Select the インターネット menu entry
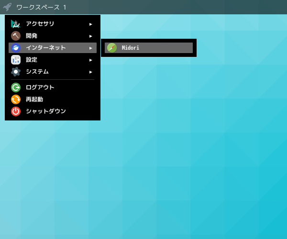This screenshot has width=287, height=239. pos(53,48)
